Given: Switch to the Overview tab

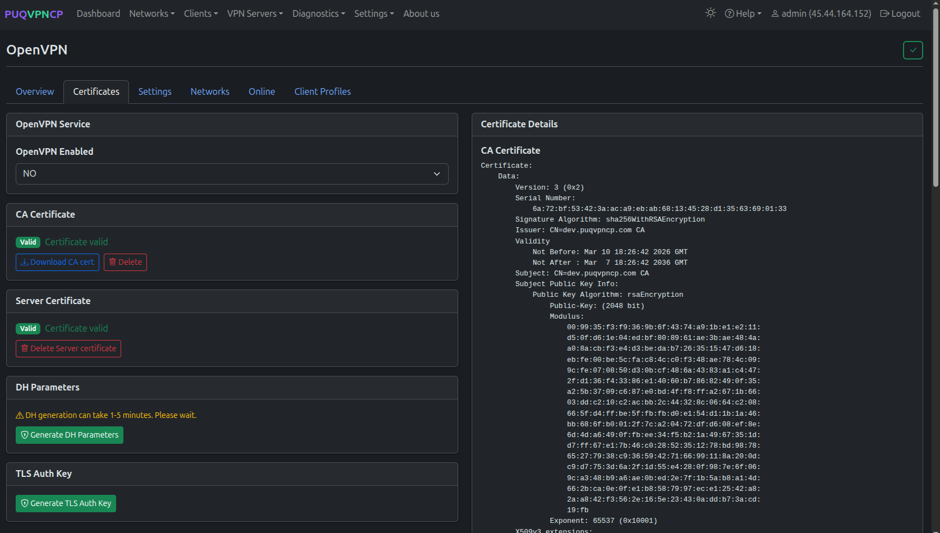Looking at the screenshot, I should pyautogui.click(x=35, y=91).
